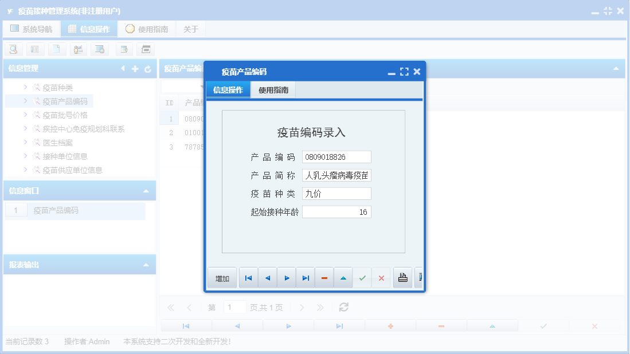Switch to the 使用指南 tab in the dialog
The height and width of the screenshot is (354, 630).
[274, 89]
